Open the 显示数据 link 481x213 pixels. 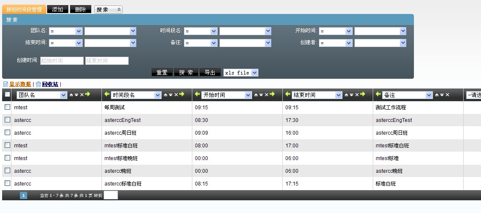tap(20, 84)
